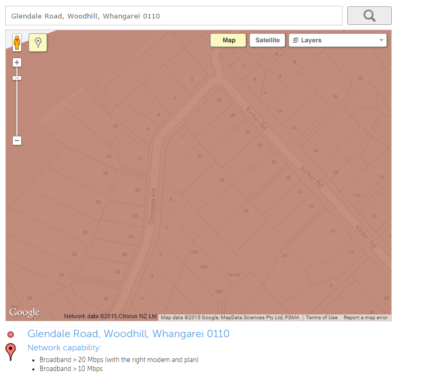Click the address search input field
Screen dimensions: 423x380
click(174, 16)
